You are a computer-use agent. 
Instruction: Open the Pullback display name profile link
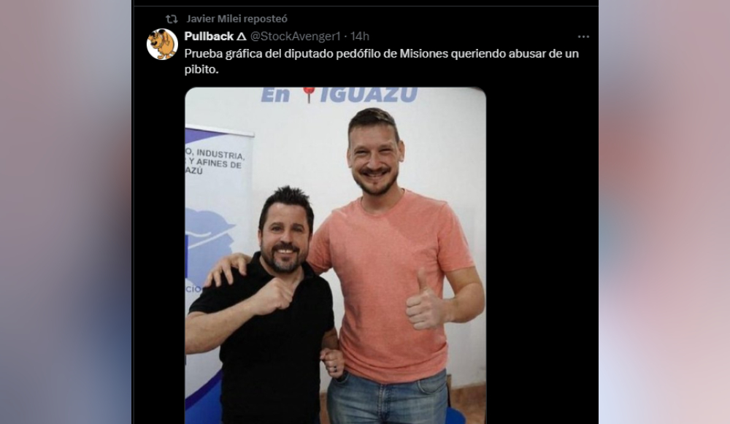click(x=209, y=36)
